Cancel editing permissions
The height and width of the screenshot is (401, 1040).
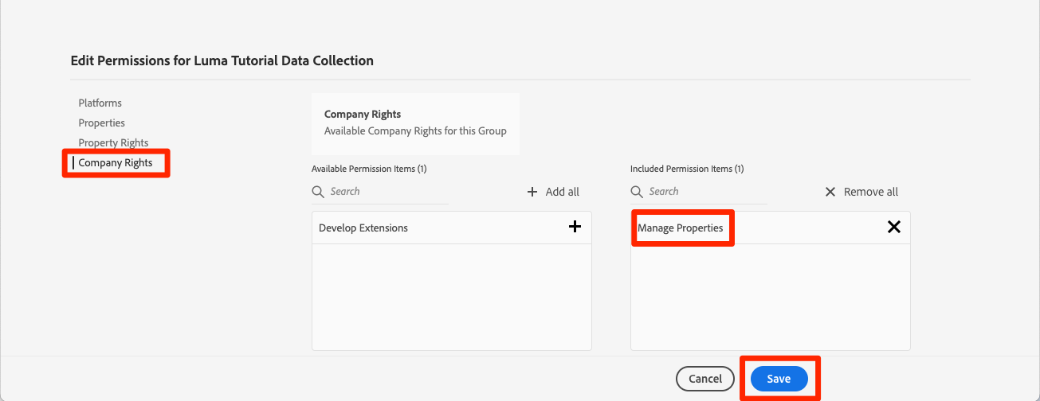705,380
